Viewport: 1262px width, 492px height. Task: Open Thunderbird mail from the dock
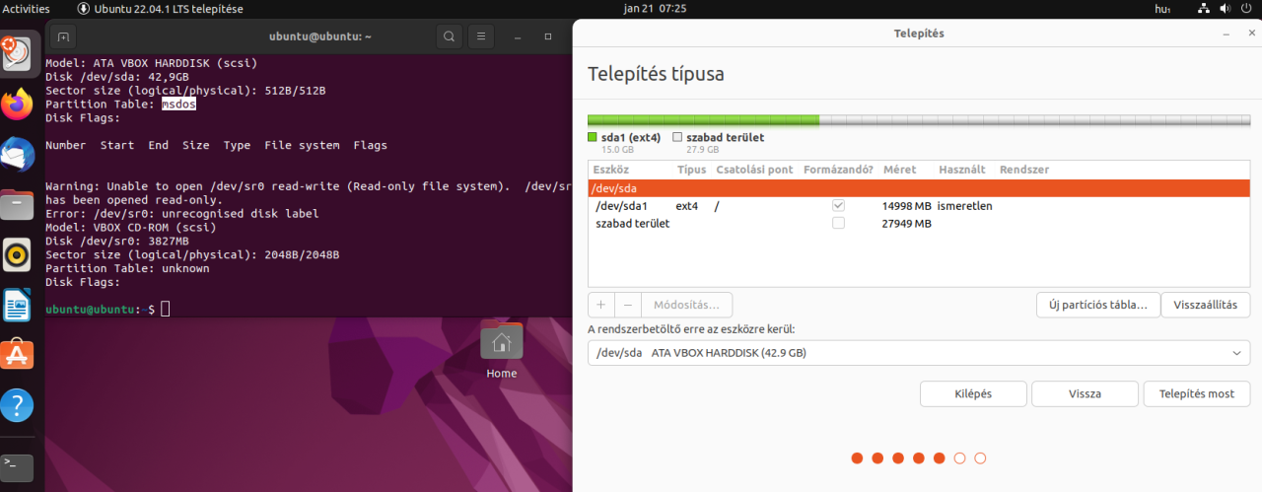tap(18, 154)
